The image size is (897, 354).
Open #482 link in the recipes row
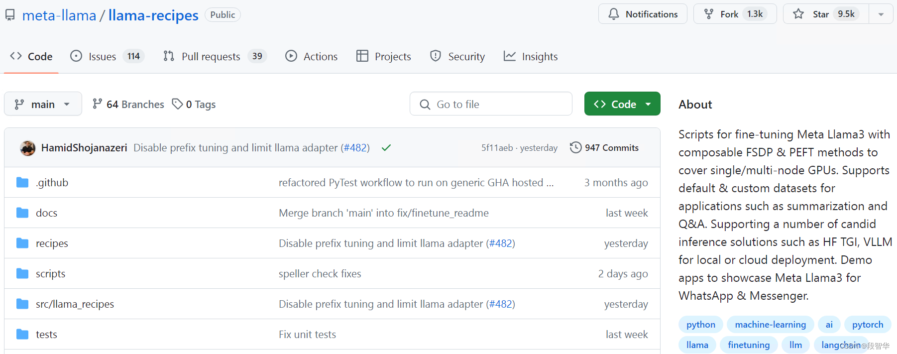coord(501,243)
